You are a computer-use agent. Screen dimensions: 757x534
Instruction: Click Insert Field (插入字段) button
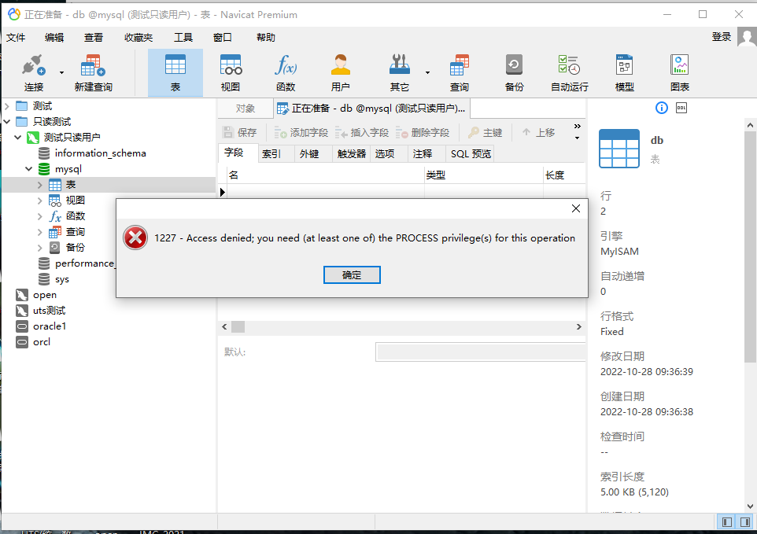(x=362, y=133)
